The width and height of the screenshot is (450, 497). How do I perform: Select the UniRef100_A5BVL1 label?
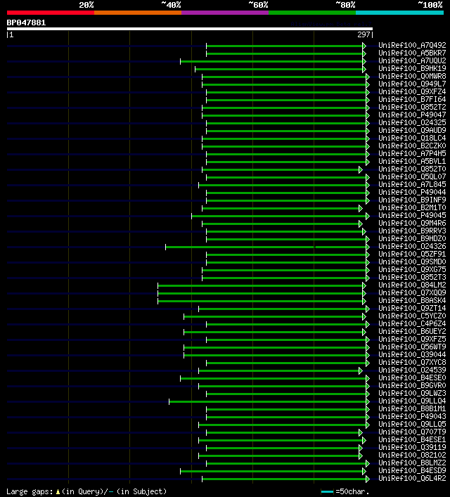click(412, 161)
